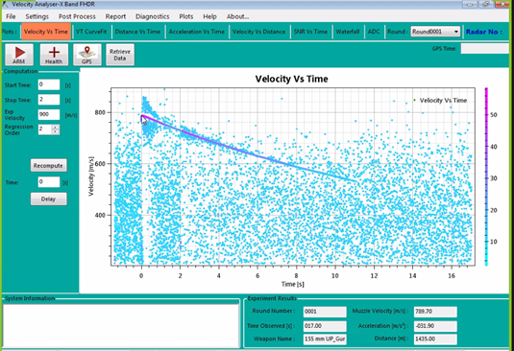Image resolution: width=514 pixels, height=351 pixels.
Task: Click the Retrieve Data button
Action: coord(120,55)
